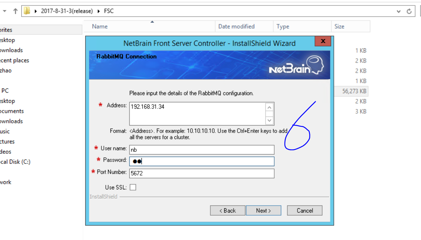Sort files by Type column
Viewport: 421px width, 240px height.
point(302,27)
